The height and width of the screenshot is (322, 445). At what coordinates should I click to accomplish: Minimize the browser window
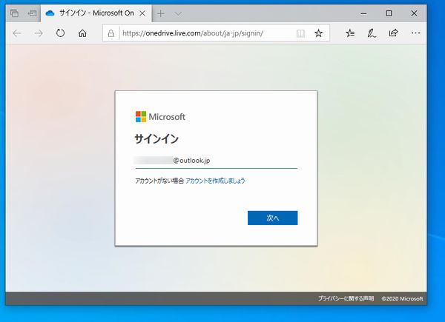coord(363,13)
